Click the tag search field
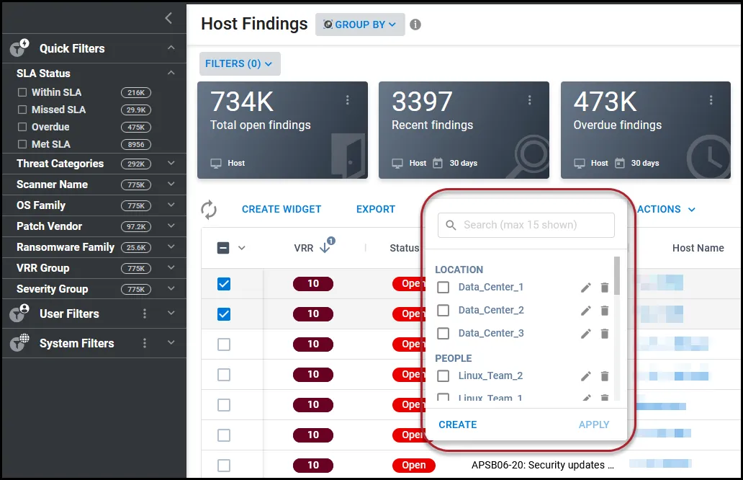Image resolution: width=743 pixels, height=480 pixels. [526, 225]
